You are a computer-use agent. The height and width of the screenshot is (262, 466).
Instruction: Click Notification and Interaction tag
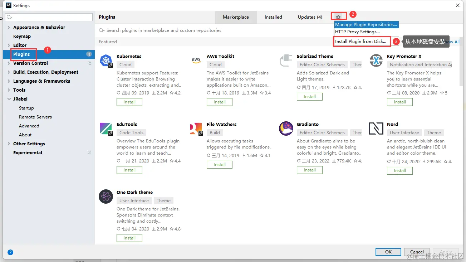(x=420, y=65)
